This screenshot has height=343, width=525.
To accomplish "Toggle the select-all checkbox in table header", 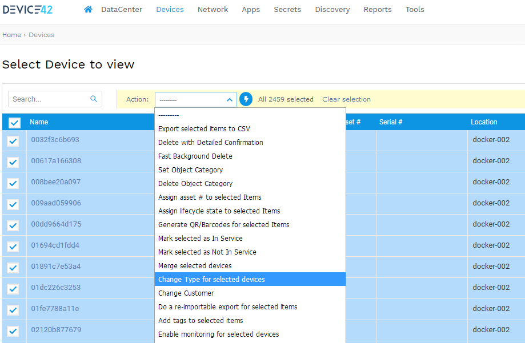I will coord(14,122).
